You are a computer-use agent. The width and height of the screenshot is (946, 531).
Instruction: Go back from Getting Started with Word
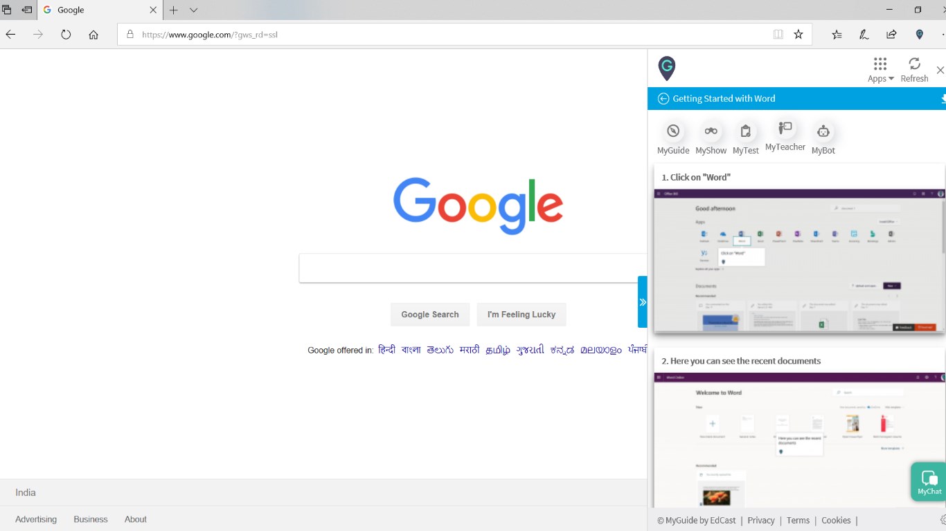coord(663,98)
